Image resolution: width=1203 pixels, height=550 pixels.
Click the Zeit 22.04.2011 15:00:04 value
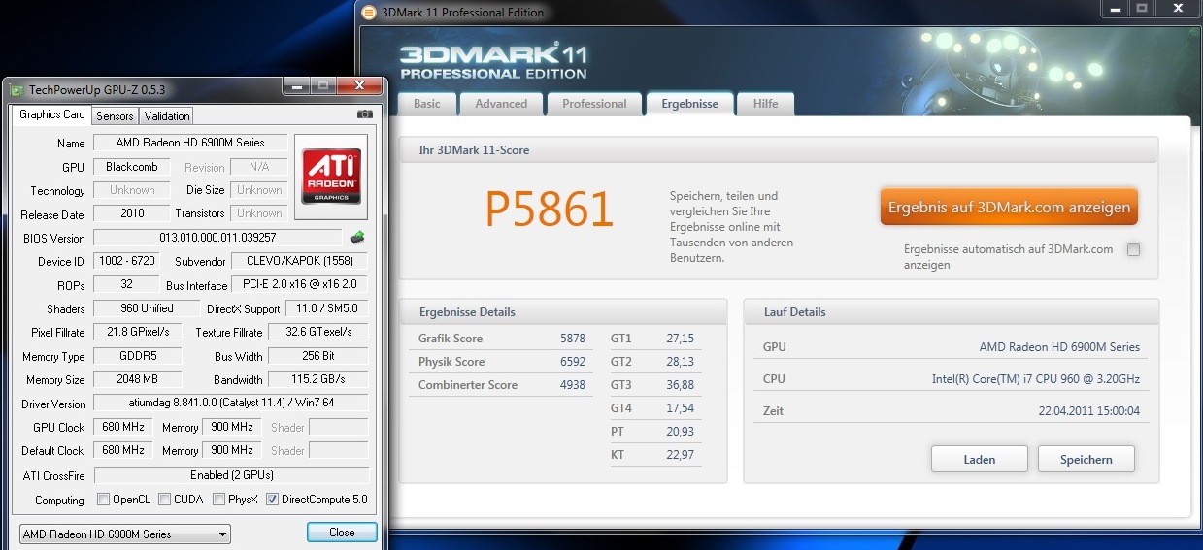click(1089, 411)
